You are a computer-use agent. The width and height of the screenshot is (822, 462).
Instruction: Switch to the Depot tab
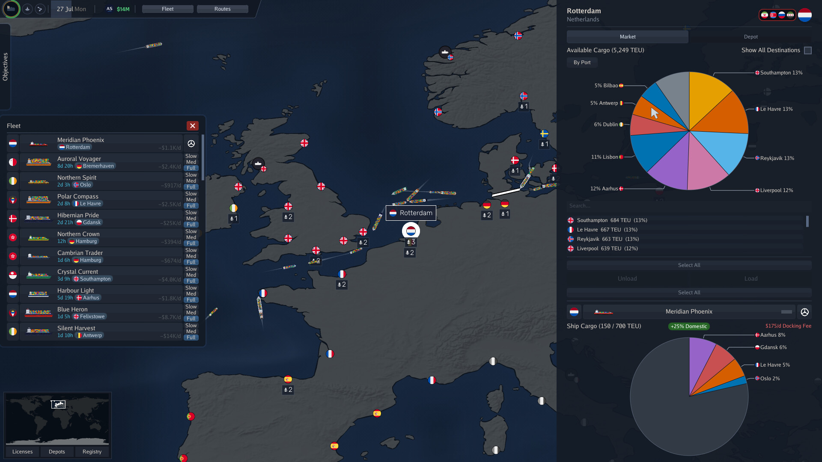751,37
